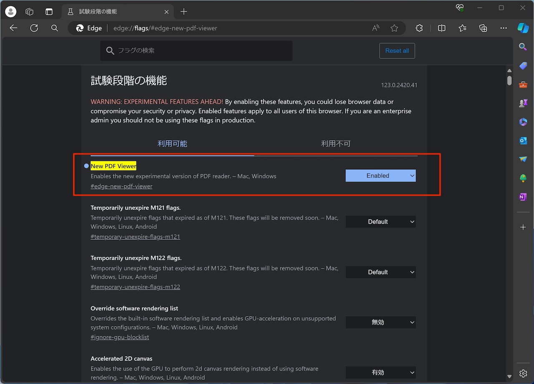Click the Override software rendering list heading
The height and width of the screenshot is (384, 534).
pyautogui.click(x=134, y=309)
